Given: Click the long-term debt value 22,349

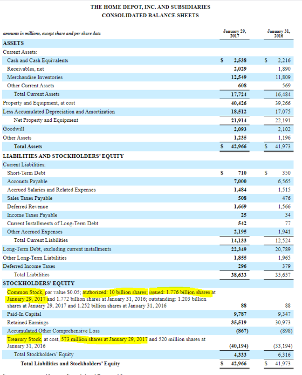Looking at the screenshot, I should [x=239, y=249].
